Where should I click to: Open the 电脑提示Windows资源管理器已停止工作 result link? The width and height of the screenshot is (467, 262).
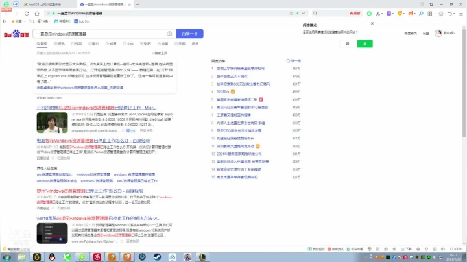(x=93, y=141)
